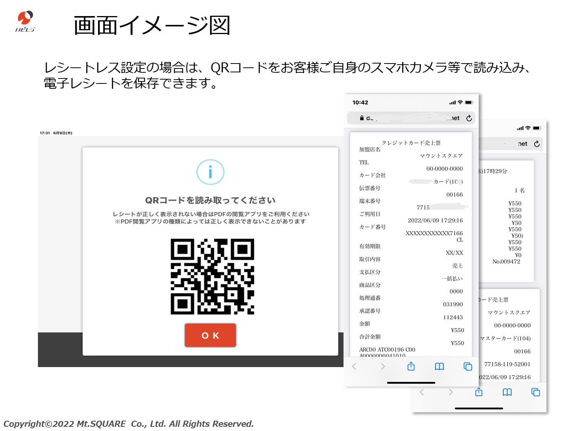Click the "売上" value on the front phone
571x431 pixels.
(x=458, y=266)
